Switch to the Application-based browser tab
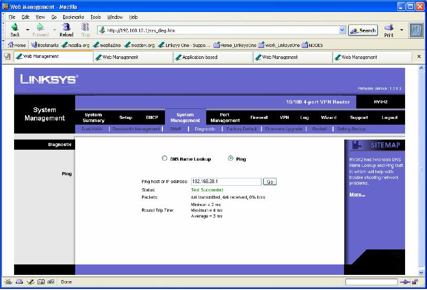Image resolution: width=427 pixels, height=290 pixels. tap(212, 57)
